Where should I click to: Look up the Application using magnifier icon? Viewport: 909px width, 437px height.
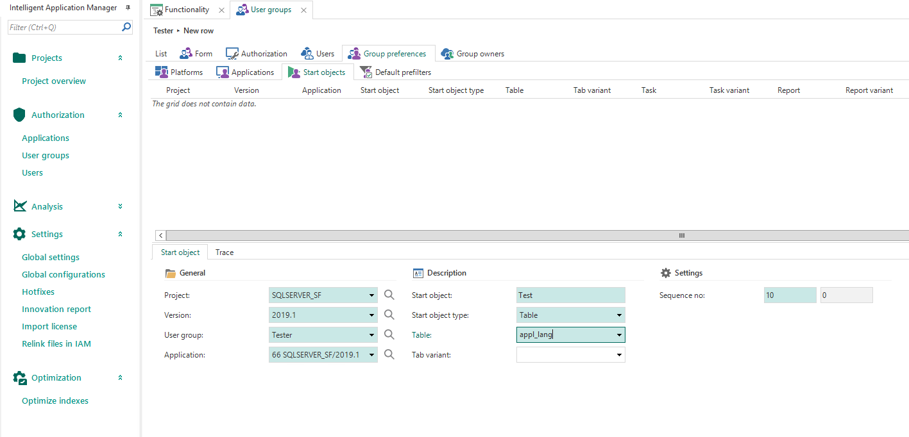pyautogui.click(x=389, y=354)
